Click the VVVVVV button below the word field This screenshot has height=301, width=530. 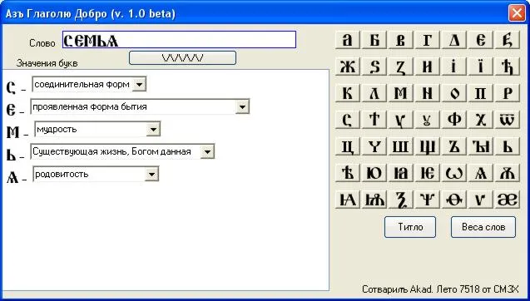point(182,58)
